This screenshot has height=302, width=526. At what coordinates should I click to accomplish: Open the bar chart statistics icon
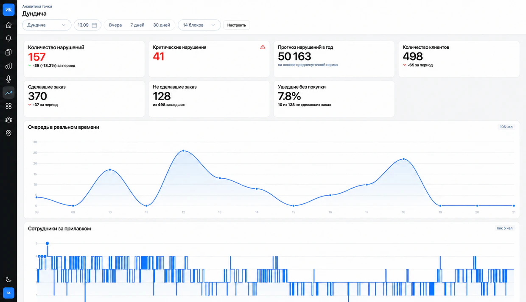coord(8,66)
